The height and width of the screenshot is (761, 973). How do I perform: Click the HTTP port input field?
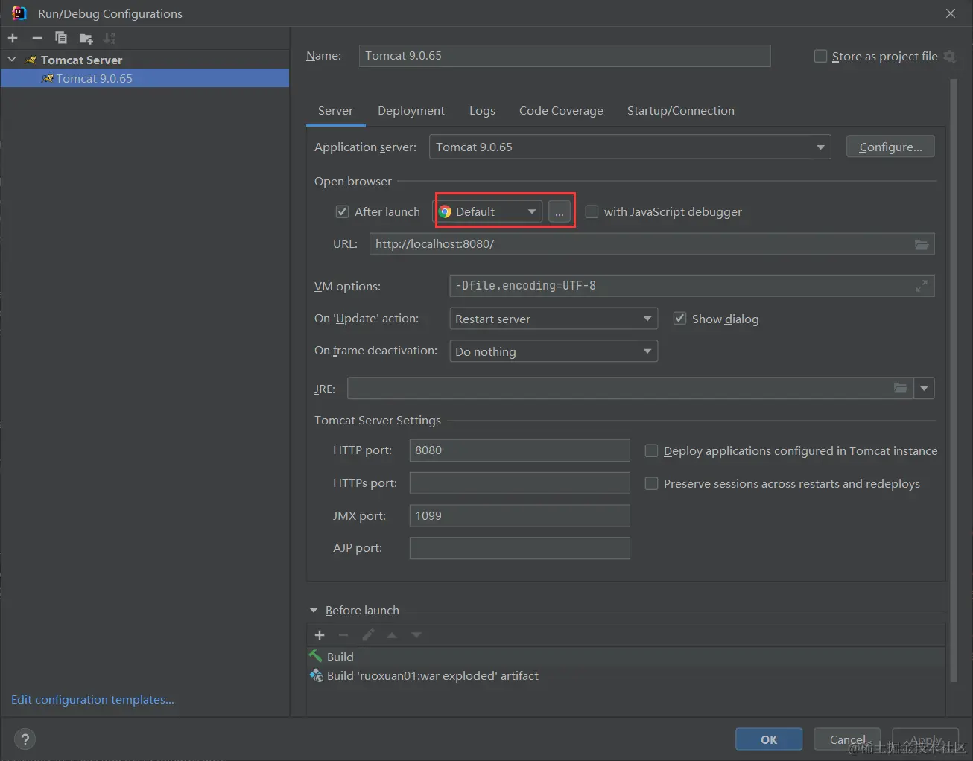(519, 450)
